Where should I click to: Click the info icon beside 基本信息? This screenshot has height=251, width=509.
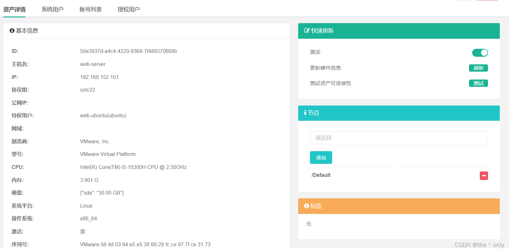coord(12,31)
